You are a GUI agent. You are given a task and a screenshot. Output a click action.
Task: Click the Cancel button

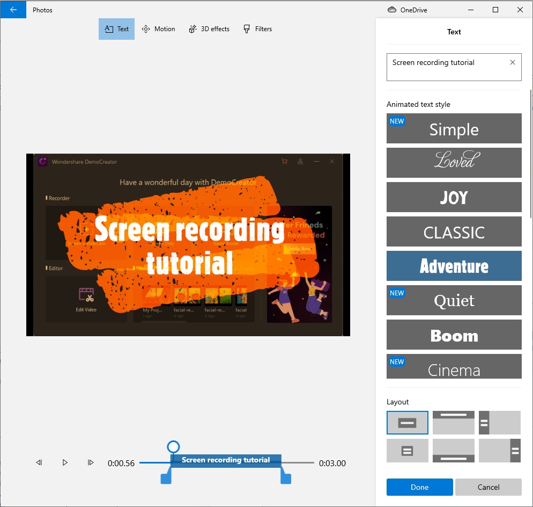click(488, 487)
